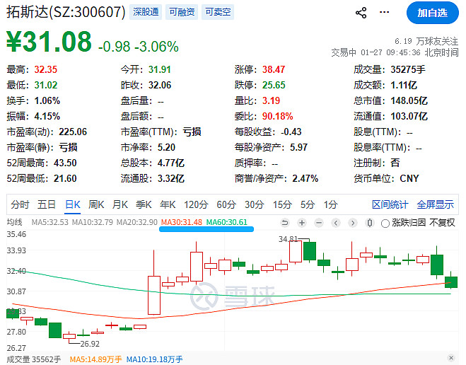Click the chart reset undo arrow icon

coord(285,223)
